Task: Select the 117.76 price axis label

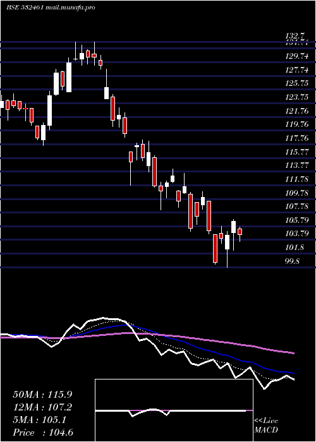Action: tap(296, 138)
